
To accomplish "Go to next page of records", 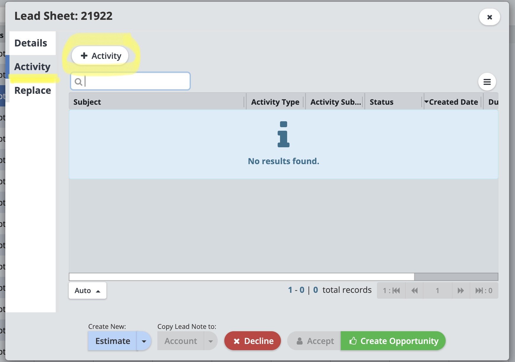I will (x=460, y=291).
